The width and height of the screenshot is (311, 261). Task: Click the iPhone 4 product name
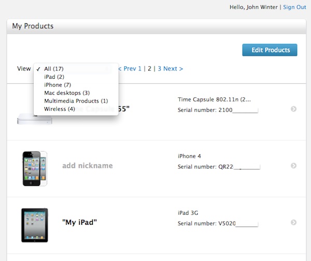(x=189, y=156)
